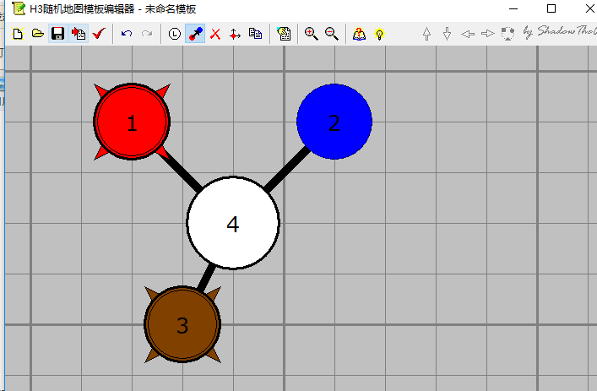The width and height of the screenshot is (597, 391).
Task: Validate template with red checkmark
Action: pyautogui.click(x=99, y=34)
